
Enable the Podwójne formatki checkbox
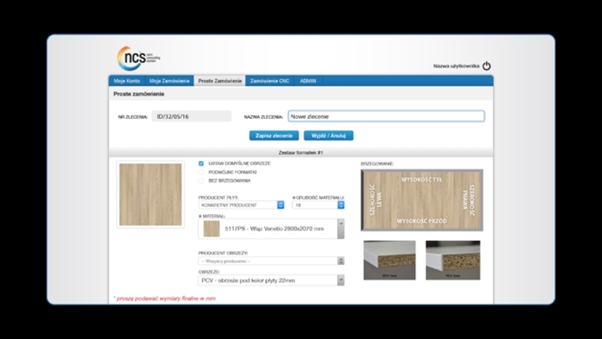click(x=201, y=172)
